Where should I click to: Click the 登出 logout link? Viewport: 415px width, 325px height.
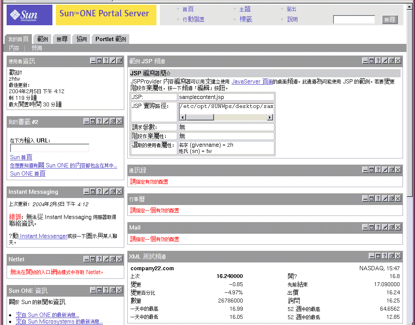292,9
